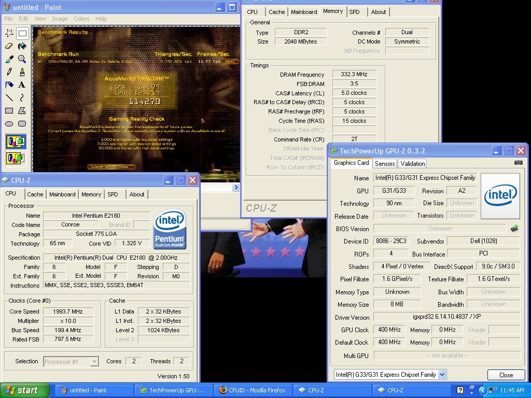
Task: Open the GPU selection dropdown in GPU-Z
Action: pyautogui.click(x=442, y=374)
